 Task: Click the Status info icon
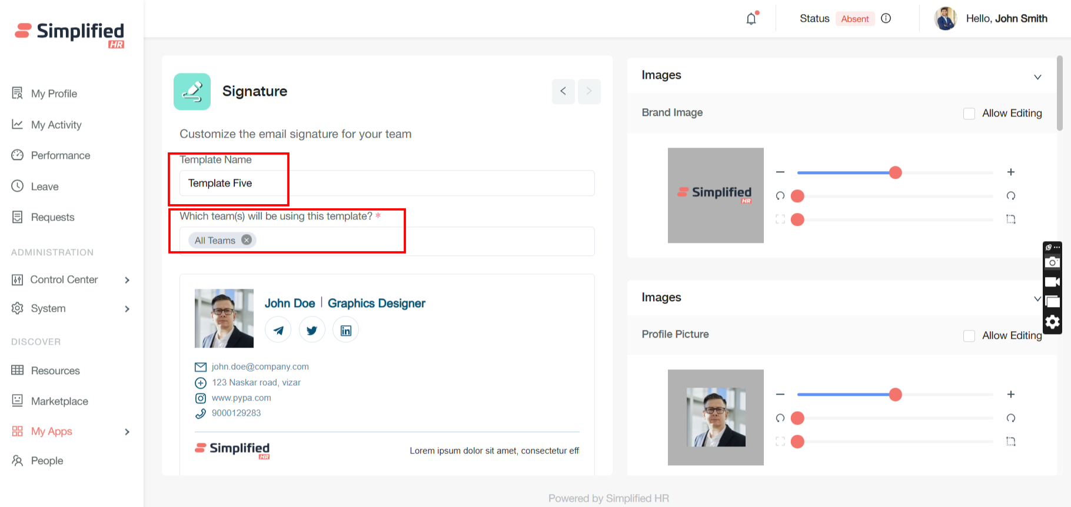pyautogui.click(x=886, y=19)
